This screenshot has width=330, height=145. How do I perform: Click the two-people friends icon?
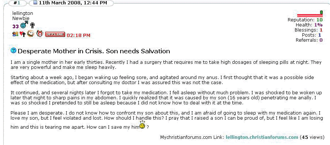point(15,34)
